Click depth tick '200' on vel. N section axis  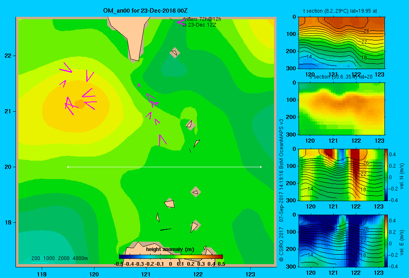tap(291, 183)
